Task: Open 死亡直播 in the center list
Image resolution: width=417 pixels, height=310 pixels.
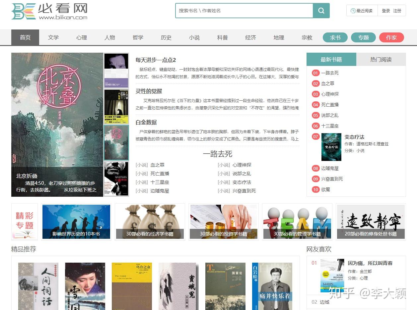Action: pos(160,174)
